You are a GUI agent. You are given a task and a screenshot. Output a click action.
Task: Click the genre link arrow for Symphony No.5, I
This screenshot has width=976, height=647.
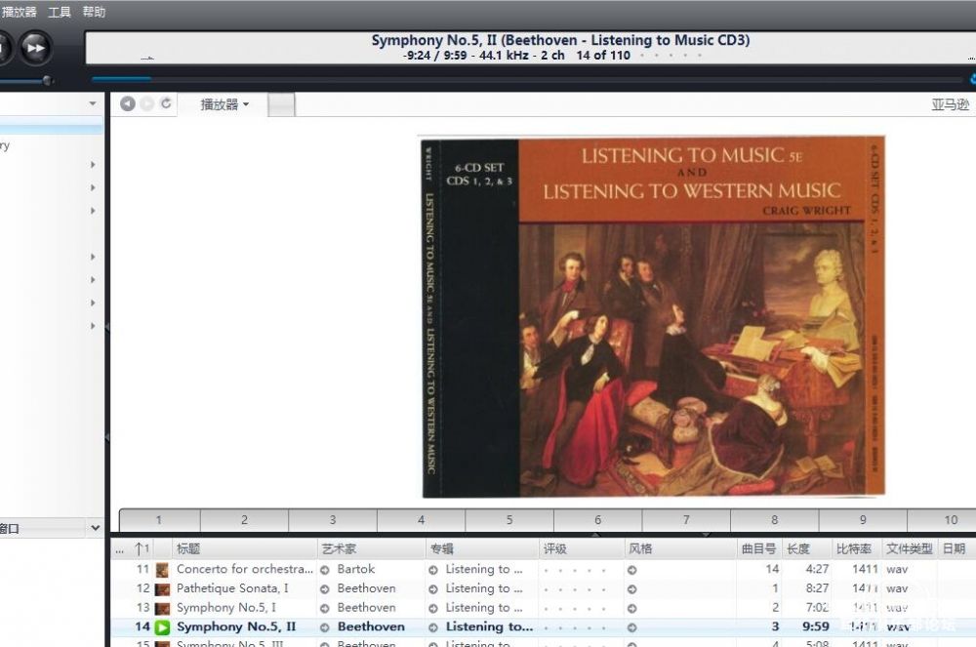(x=631, y=608)
